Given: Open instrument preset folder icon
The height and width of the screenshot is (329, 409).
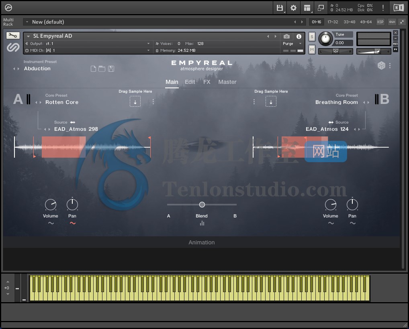Looking at the screenshot, I should point(102,69).
